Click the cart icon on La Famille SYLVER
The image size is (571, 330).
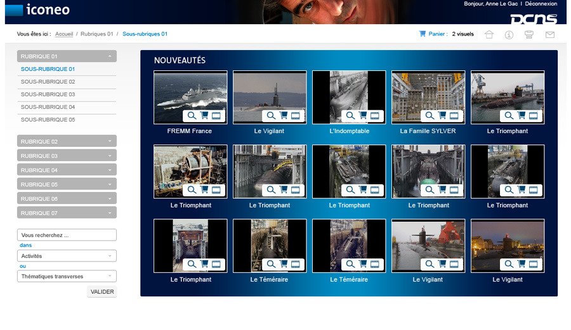(x=442, y=116)
